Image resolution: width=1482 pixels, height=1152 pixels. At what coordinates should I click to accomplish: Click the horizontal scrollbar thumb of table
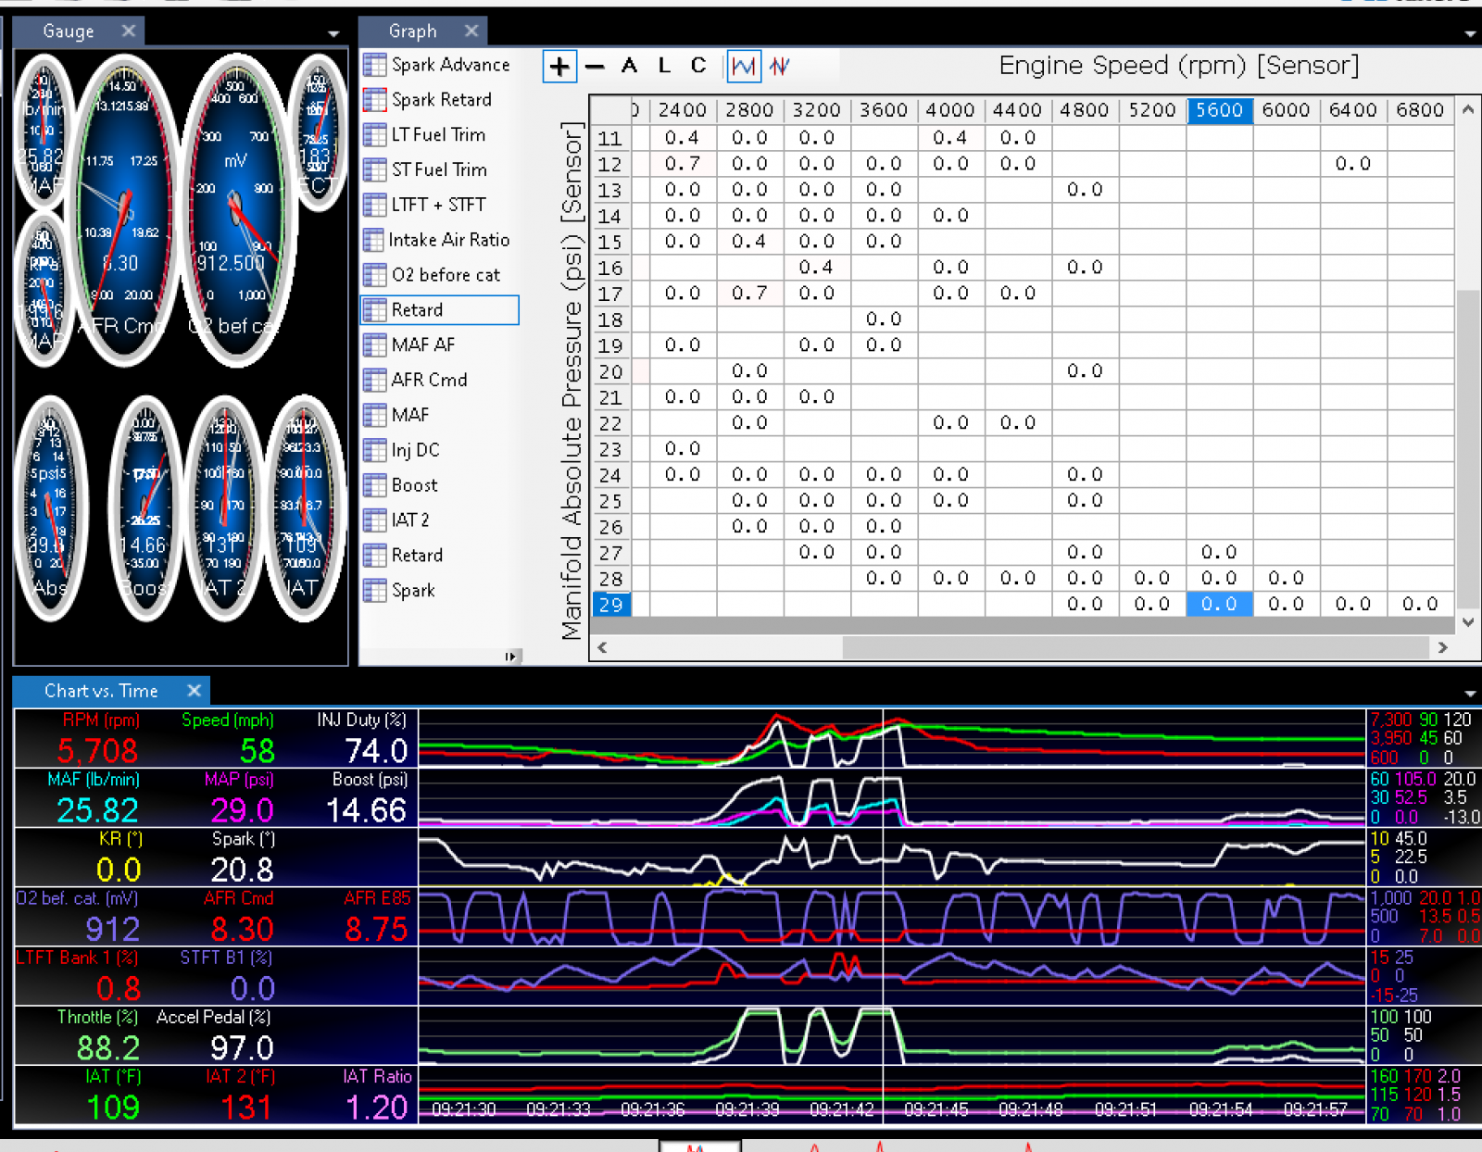(1137, 647)
